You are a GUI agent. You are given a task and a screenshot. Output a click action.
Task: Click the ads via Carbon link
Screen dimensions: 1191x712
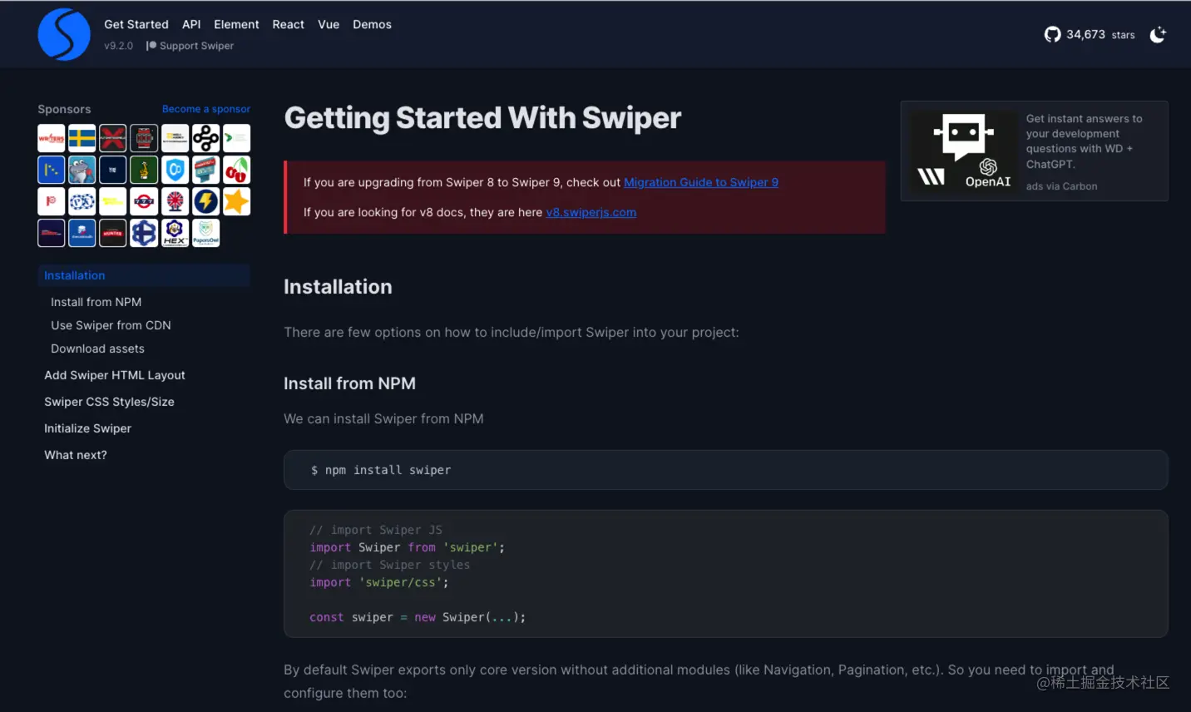pyautogui.click(x=1061, y=186)
